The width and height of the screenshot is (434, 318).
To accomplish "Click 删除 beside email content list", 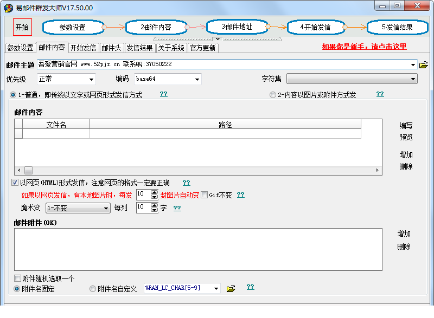I will (x=406, y=166).
